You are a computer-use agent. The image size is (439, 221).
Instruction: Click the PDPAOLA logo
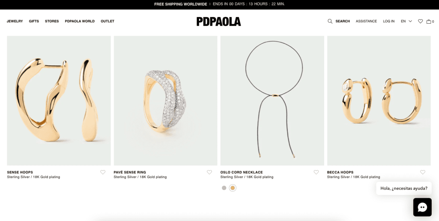coord(219,21)
